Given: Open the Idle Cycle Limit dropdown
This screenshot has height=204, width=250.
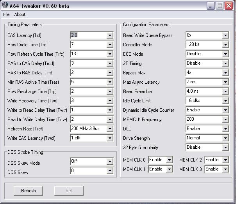Looking at the screenshot, I should click(225, 100).
